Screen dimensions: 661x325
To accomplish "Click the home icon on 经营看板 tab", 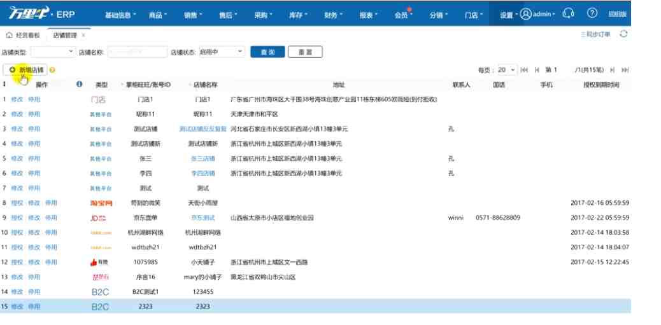I will tap(10, 35).
